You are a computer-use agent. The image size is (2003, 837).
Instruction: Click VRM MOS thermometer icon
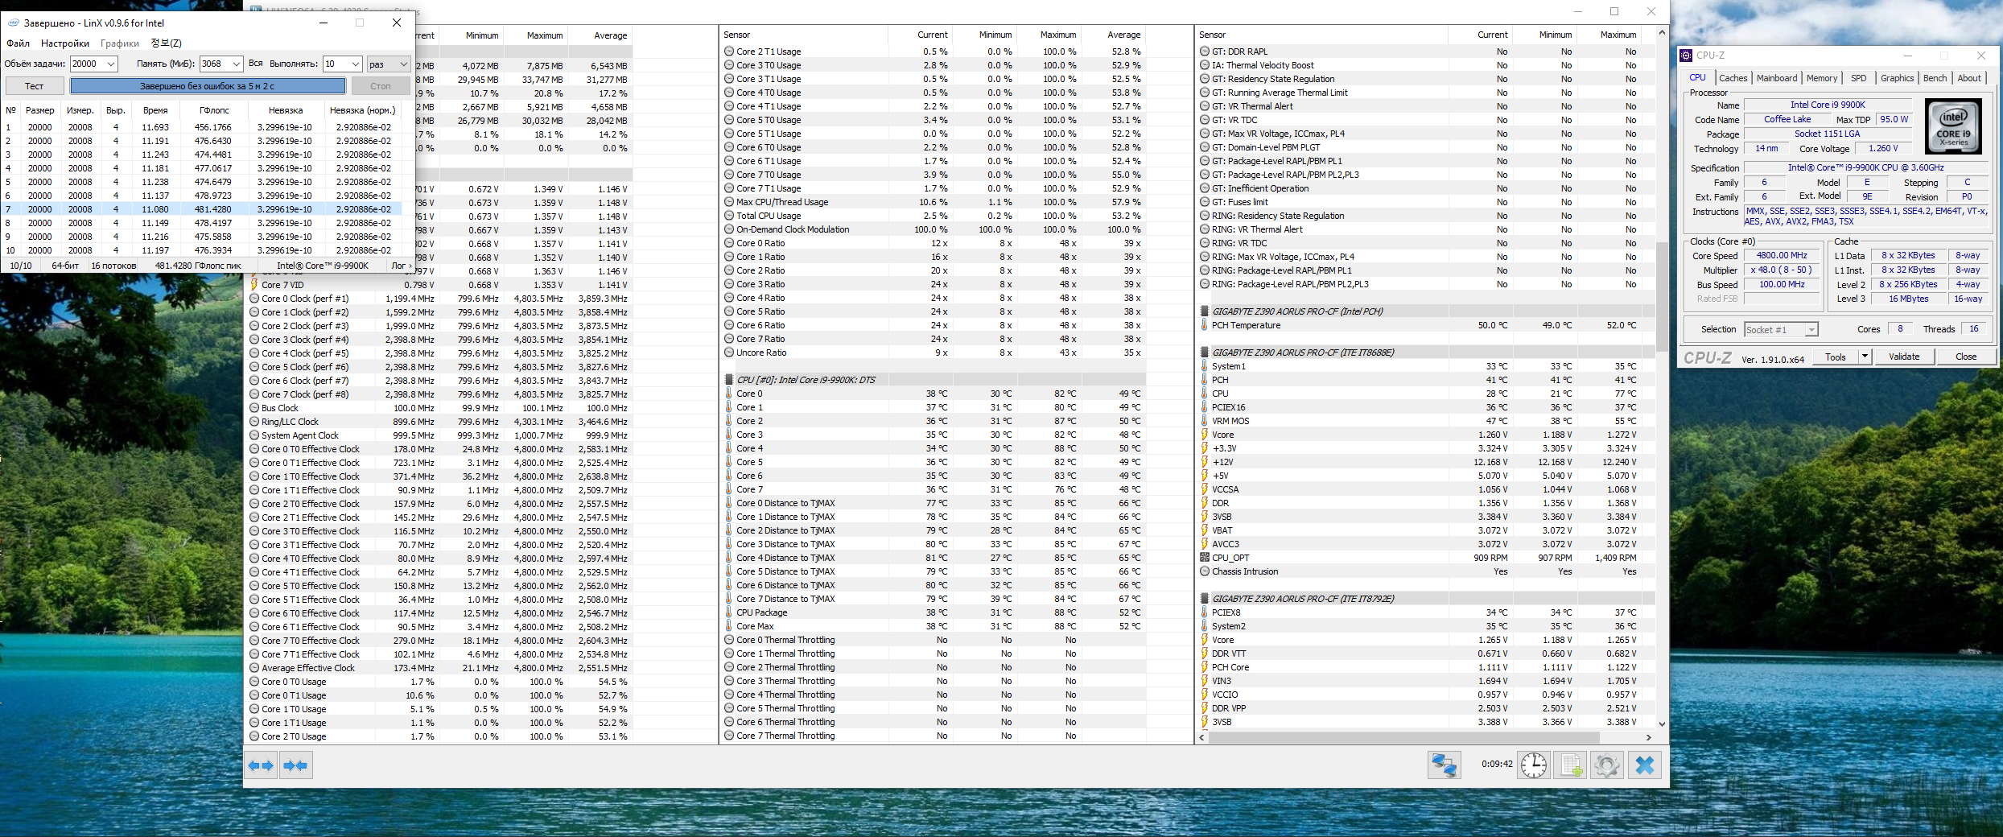tap(1205, 421)
